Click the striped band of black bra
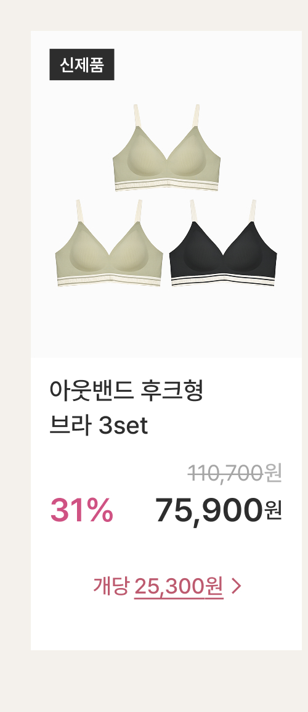308x712 pixels. pos(223,280)
